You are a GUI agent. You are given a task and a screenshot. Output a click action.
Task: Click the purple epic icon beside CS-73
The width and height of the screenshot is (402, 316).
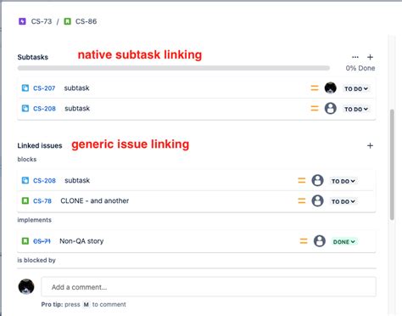click(x=22, y=21)
